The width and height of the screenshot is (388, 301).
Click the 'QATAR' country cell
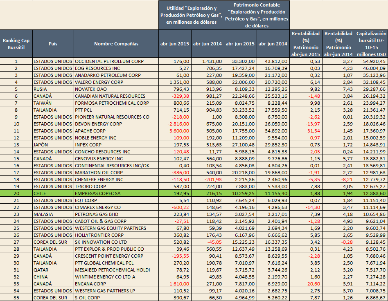tap(53, 270)
